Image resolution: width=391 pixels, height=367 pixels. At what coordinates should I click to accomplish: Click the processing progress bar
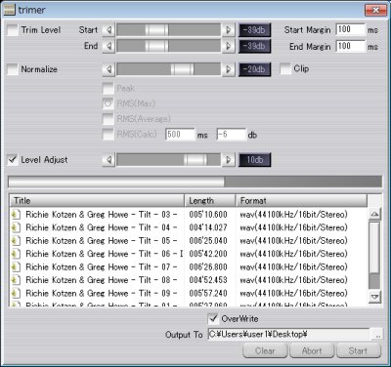[x=195, y=182]
